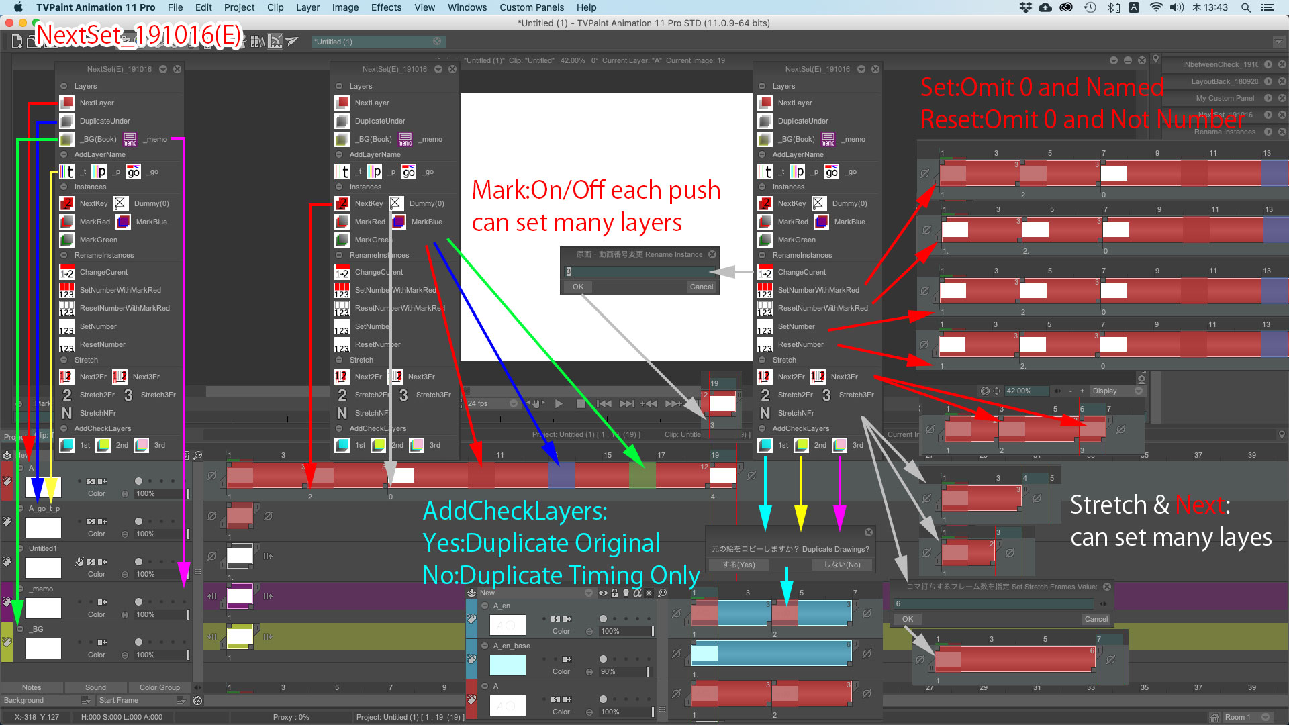Image resolution: width=1289 pixels, height=725 pixels.
Task: Toggle INbetweenCheck custom panel switch
Action: (x=1268, y=64)
